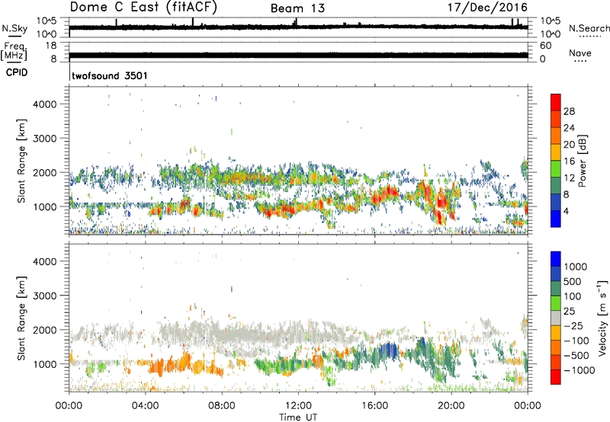610x422 pixels.
Task: Click the '20:00' time axis label
Action: pyautogui.click(x=451, y=405)
